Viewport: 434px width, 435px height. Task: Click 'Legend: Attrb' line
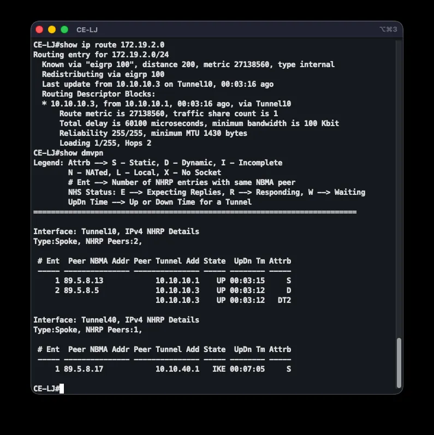tap(158, 163)
